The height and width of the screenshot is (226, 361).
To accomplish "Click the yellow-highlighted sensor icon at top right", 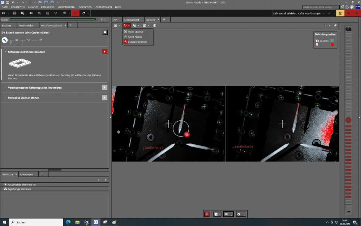I will pyautogui.click(x=340, y=13).
